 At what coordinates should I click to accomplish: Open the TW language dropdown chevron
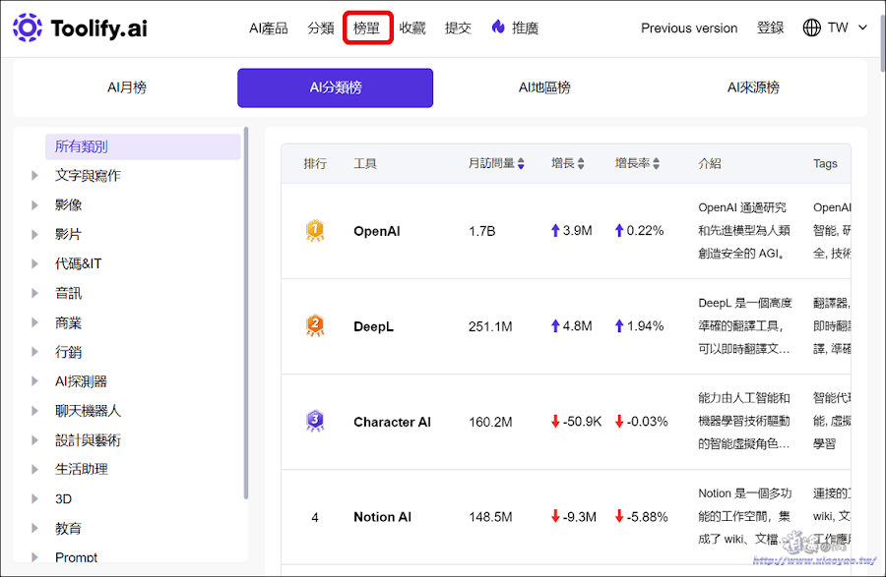tap(862, 28)
